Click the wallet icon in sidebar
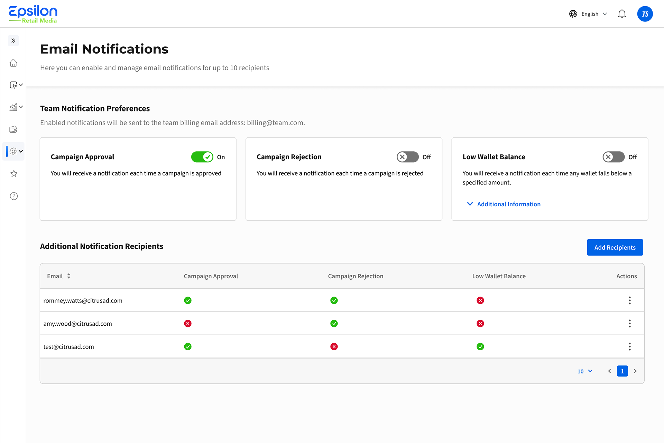The image size is (664, 443). click(x=13, y=129)
